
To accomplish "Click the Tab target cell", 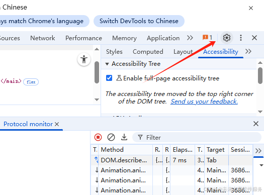I will click(217, 160).
